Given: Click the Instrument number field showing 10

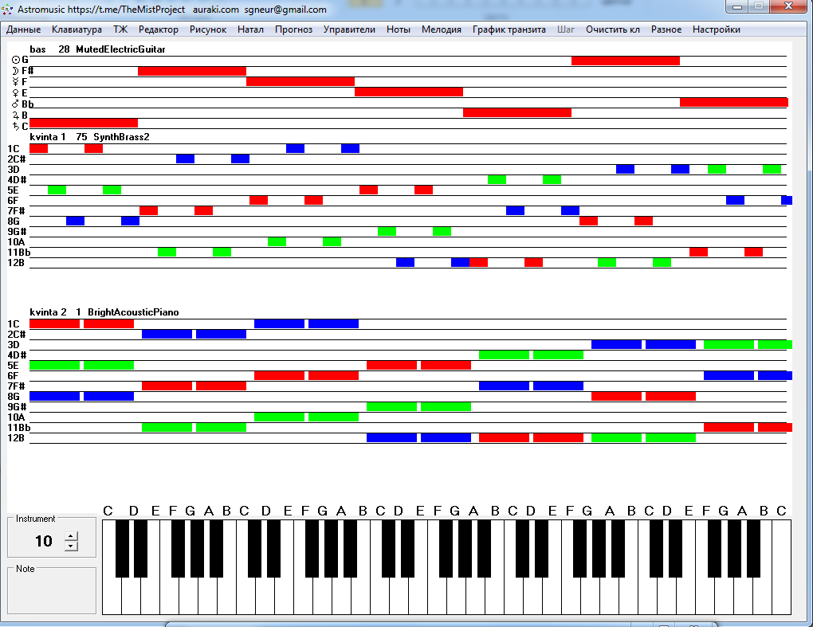Looking at the screenshot, I should (43, 542).
